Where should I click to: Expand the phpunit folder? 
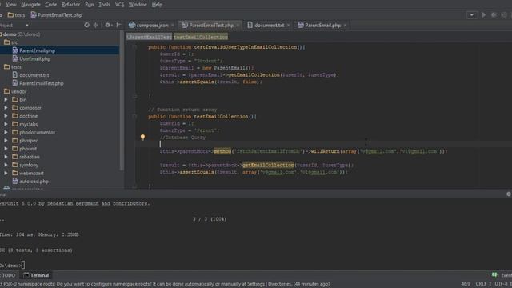pyautogui.click(x=6, y=149)
